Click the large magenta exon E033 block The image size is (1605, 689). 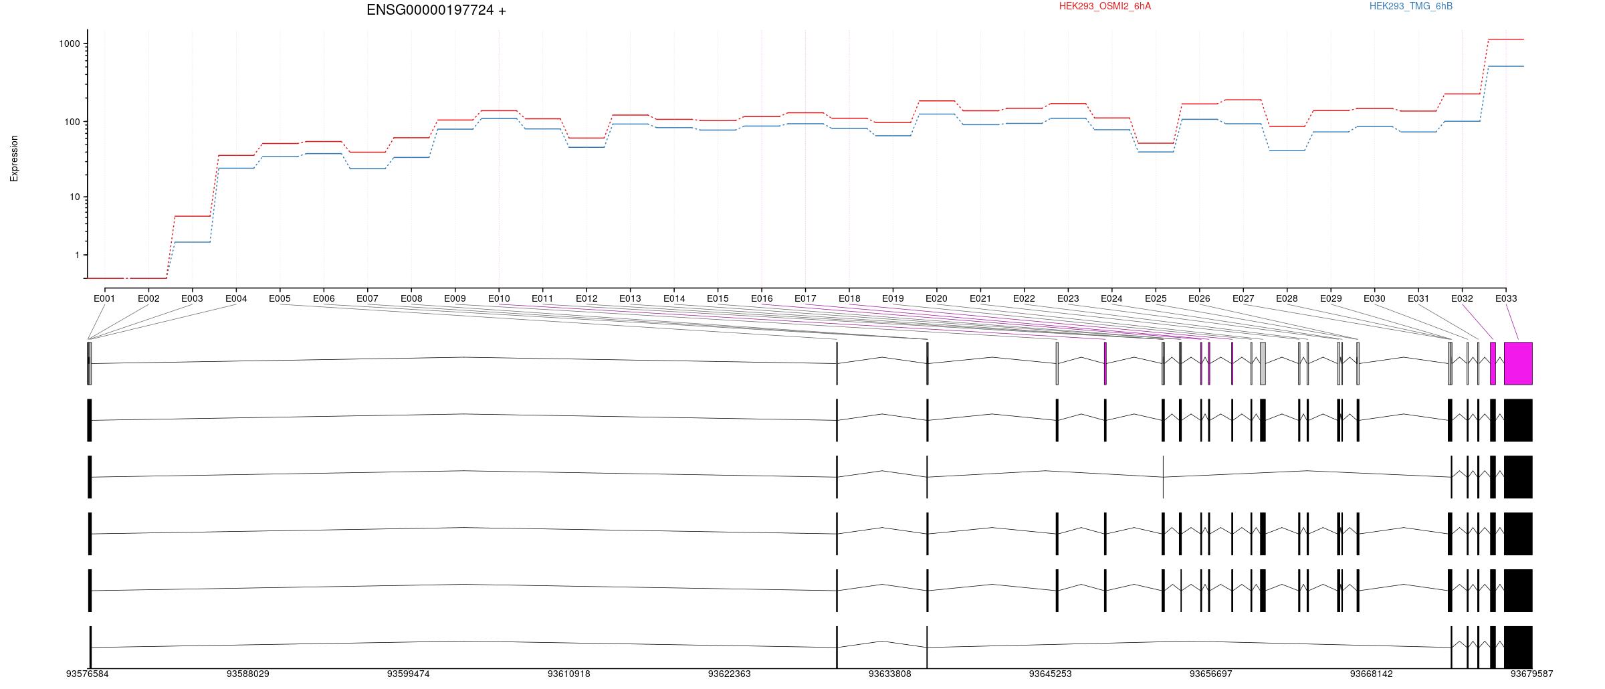1518,363
